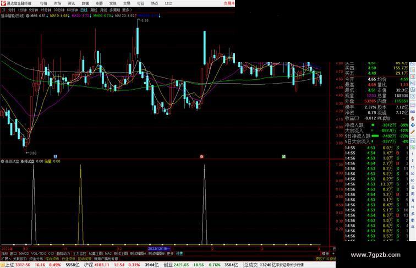The image size is (416, 268).
Task: Expand the 扩展 panel
Action: click(x=6, y=259)
